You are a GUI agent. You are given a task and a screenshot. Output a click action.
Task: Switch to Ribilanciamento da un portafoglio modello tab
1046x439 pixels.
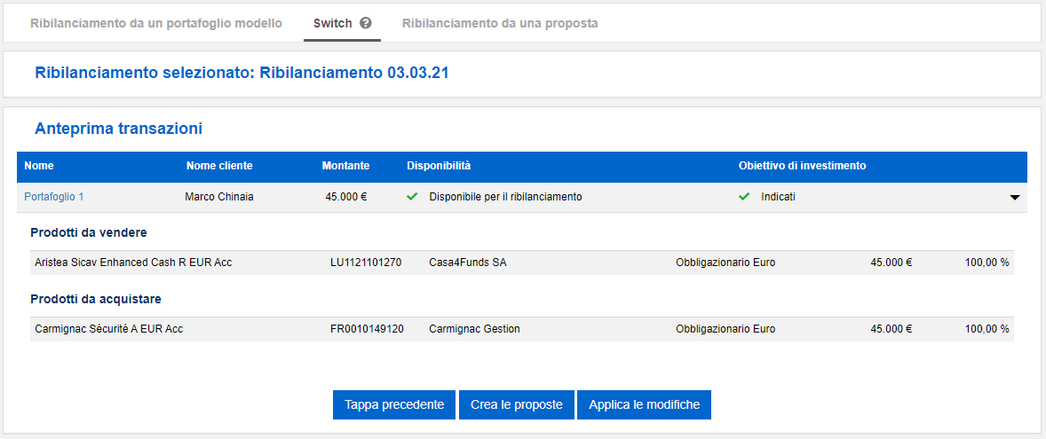[156, 23]
